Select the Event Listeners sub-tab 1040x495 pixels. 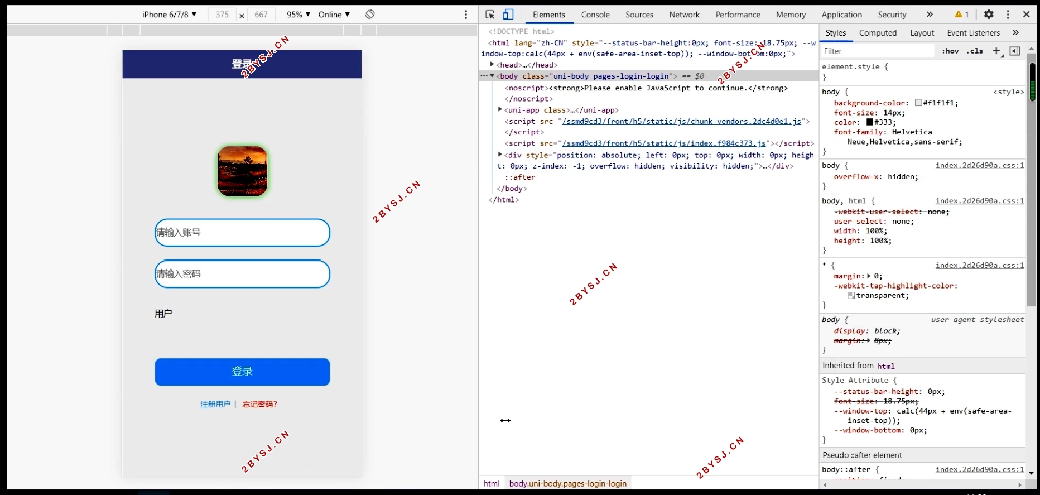[x=973, y=33]
